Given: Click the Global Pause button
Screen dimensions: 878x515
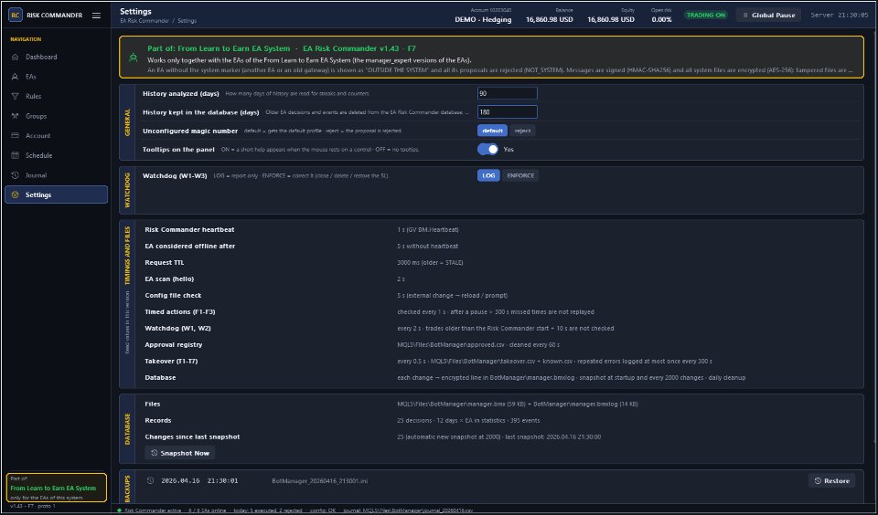Looking at the screenshot, I should [x=769, y=16].
